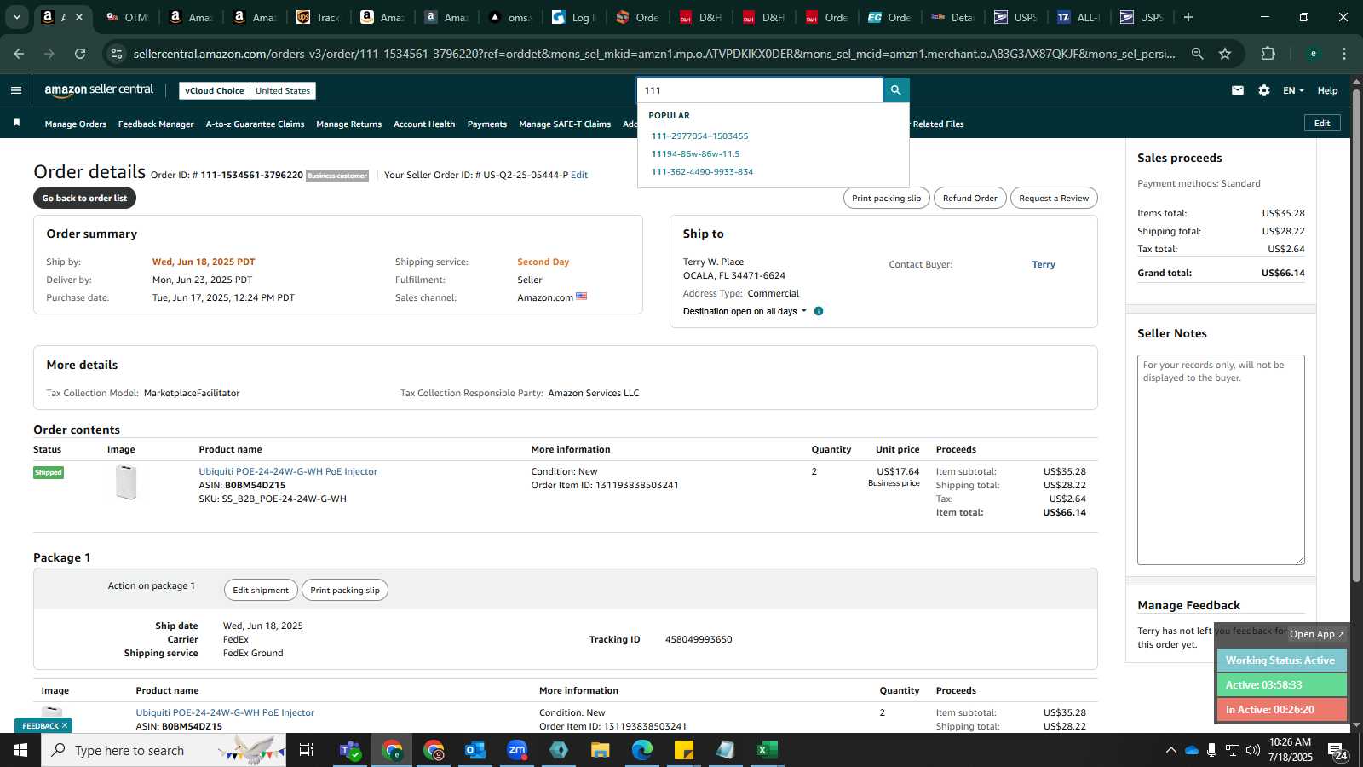The image size is (1363, 767).
Task: Click Open App in status widget
Action: pos(1316,634)
